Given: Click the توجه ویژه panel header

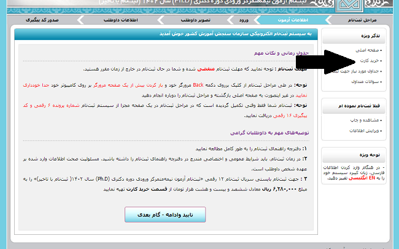Looking at the screenshot, I should [x=354, y=155].
